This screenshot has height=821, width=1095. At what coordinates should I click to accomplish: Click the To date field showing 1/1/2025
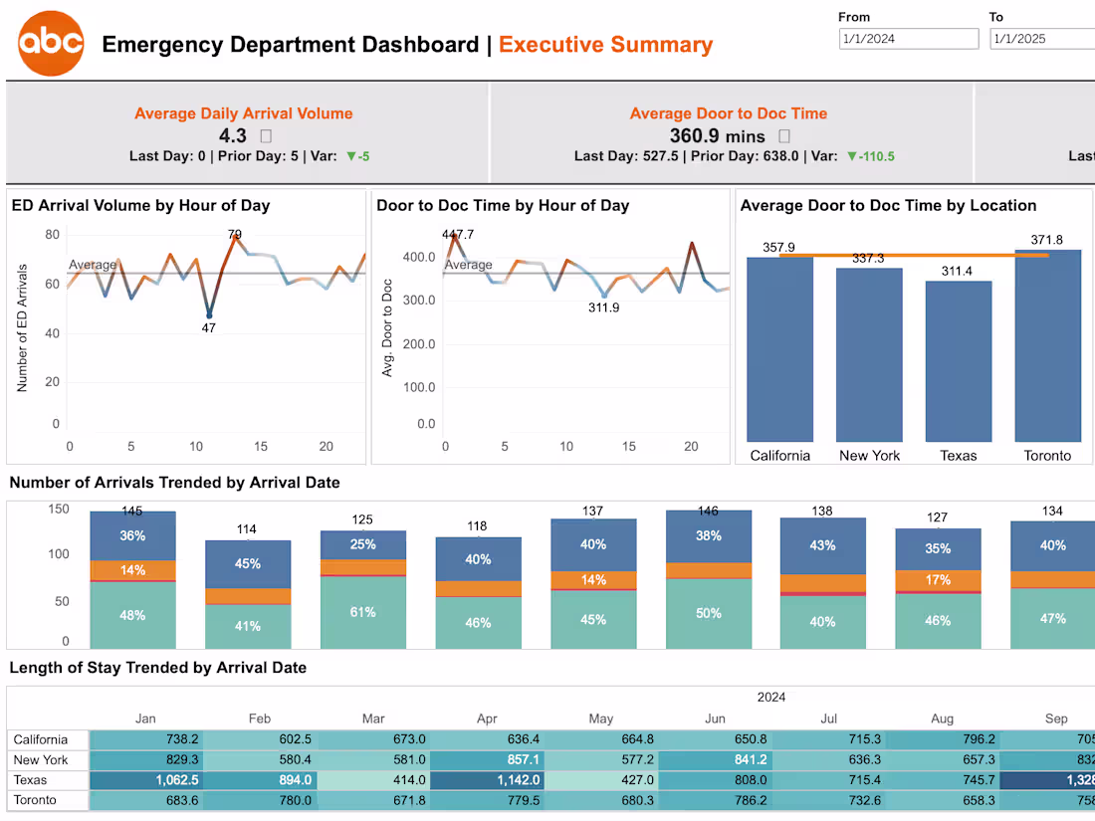pos(1041,38)
